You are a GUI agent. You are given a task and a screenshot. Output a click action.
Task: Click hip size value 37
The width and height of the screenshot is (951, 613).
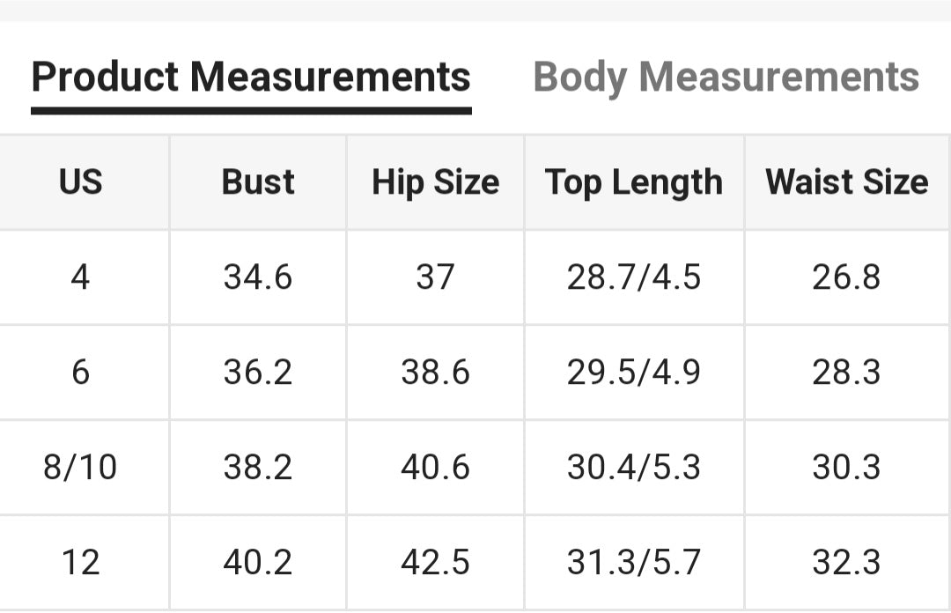435,277
